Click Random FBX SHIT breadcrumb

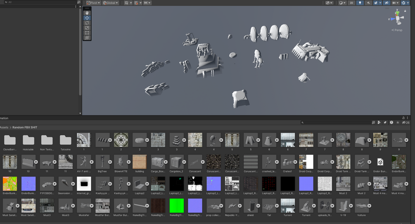click(x=25, y=127)
